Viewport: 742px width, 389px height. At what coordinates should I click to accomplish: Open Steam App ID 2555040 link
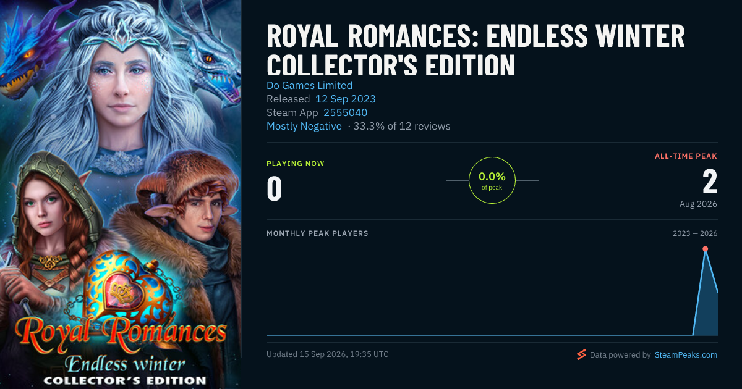(345, 112)
